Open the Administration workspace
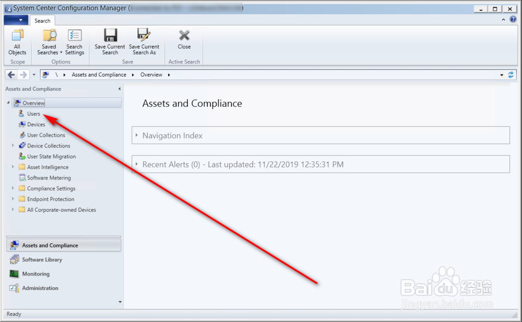The image size is (522, 322). [64, 289]
